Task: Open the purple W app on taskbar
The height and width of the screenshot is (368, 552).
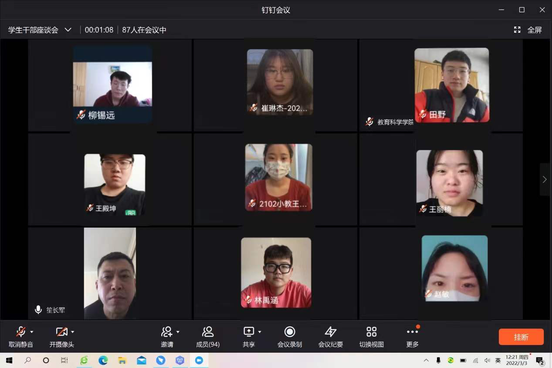Action: click(180, 360)
